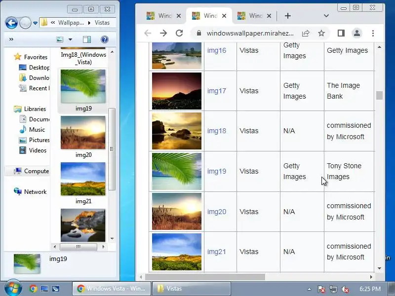Click Chrome address bar URL
Viewport: 395px width, 296px height.
pyautogui.click(x=250, y=33)
